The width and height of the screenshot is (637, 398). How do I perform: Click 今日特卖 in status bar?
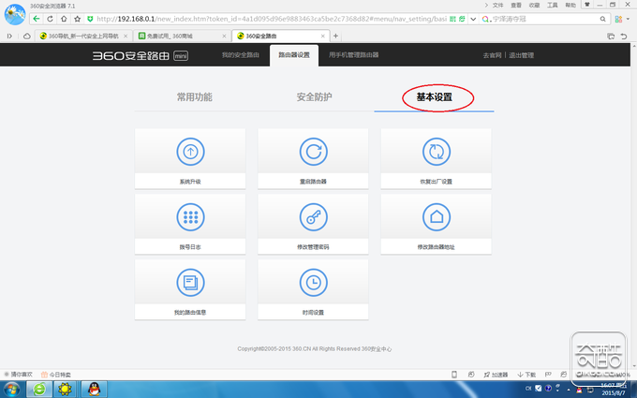(x=56, y=375)
